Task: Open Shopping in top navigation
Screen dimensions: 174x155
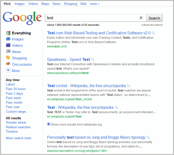Action: pos(71,4)
